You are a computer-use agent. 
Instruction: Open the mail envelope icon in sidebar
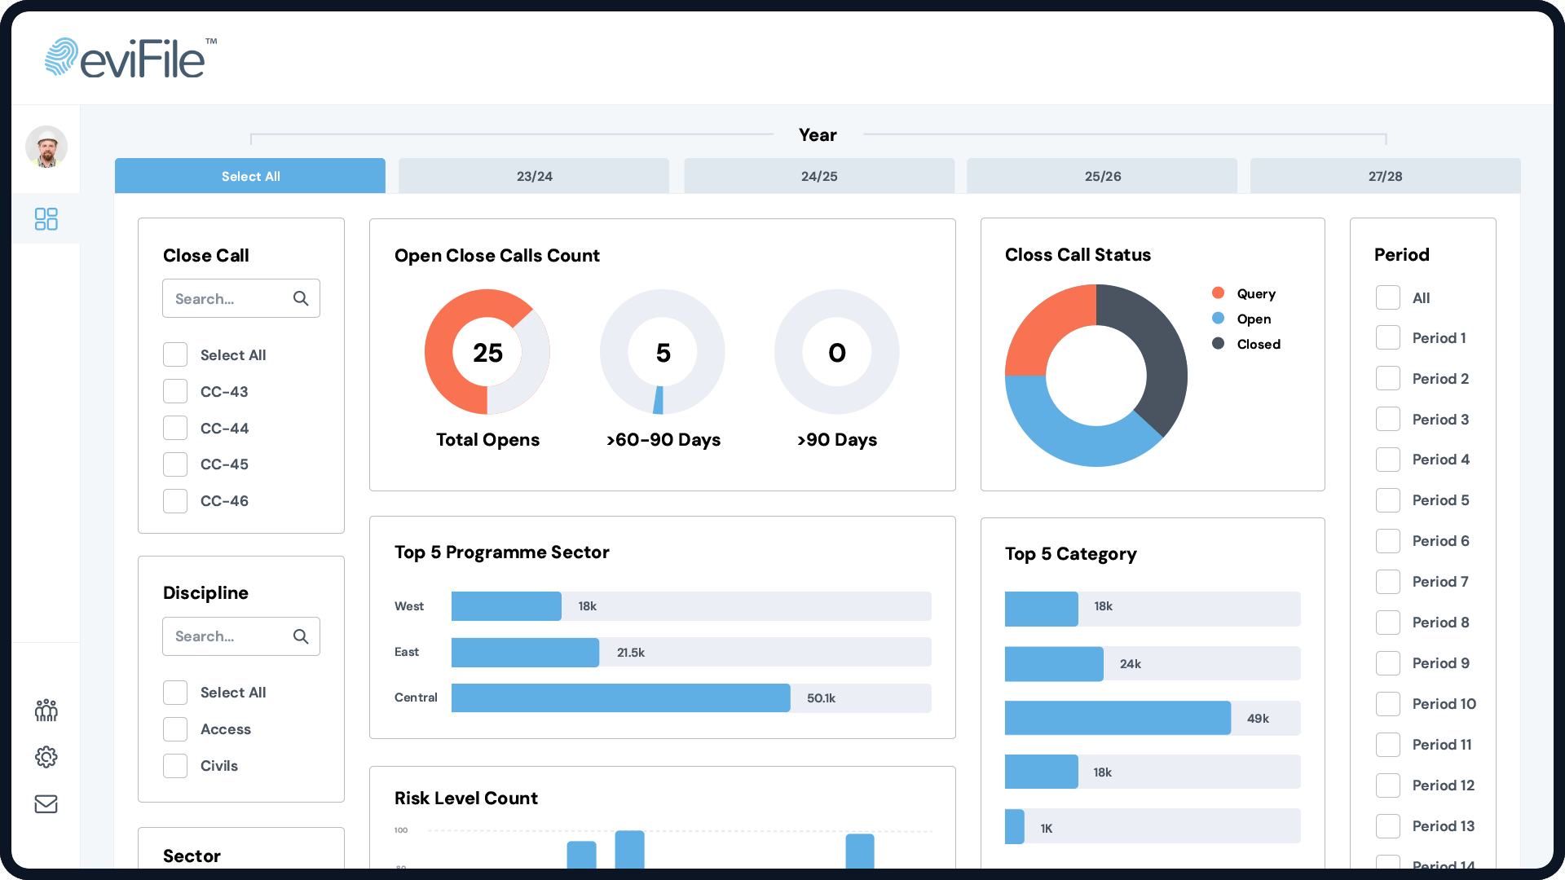coord(46,804)
